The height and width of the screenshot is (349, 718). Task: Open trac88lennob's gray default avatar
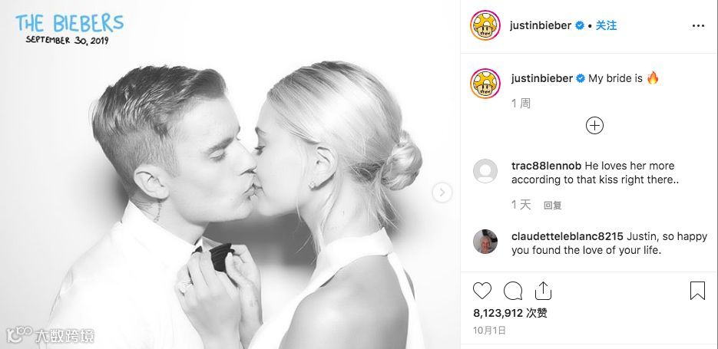pyautogui.click(x=485, y=171)
